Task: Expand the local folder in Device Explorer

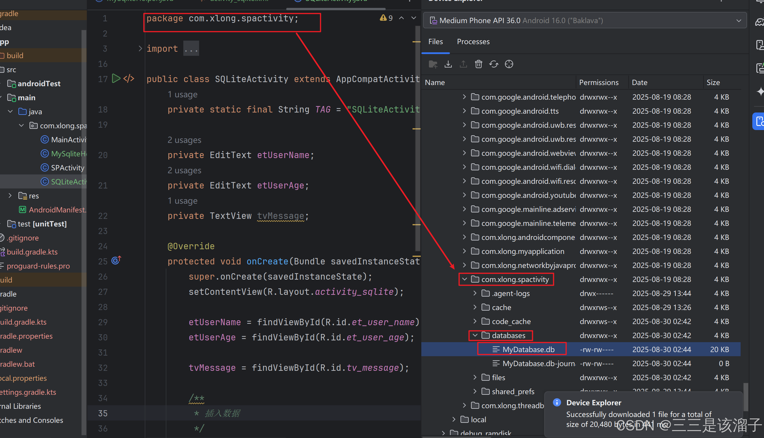Action: (x=454, y=419)
